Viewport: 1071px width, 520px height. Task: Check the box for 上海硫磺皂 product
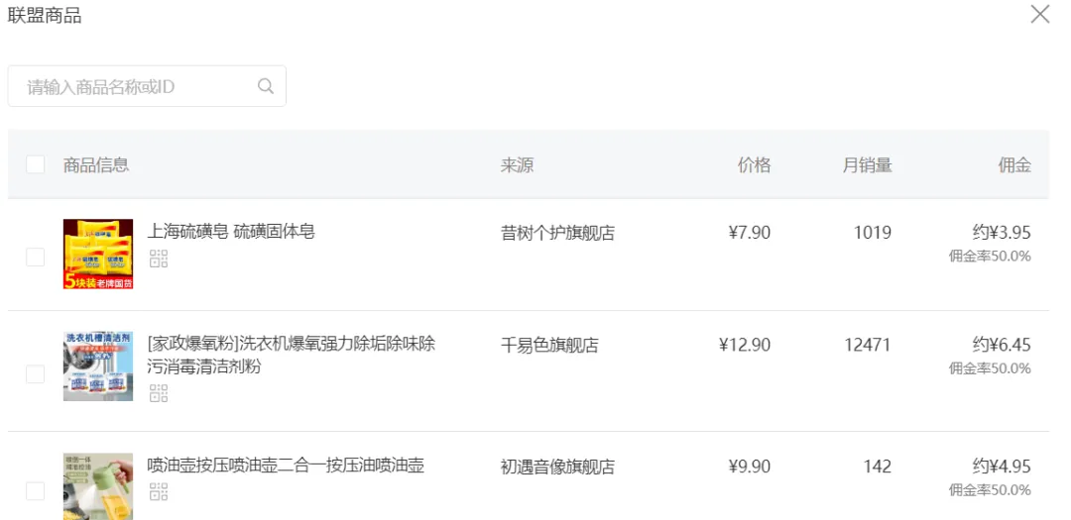36,258
